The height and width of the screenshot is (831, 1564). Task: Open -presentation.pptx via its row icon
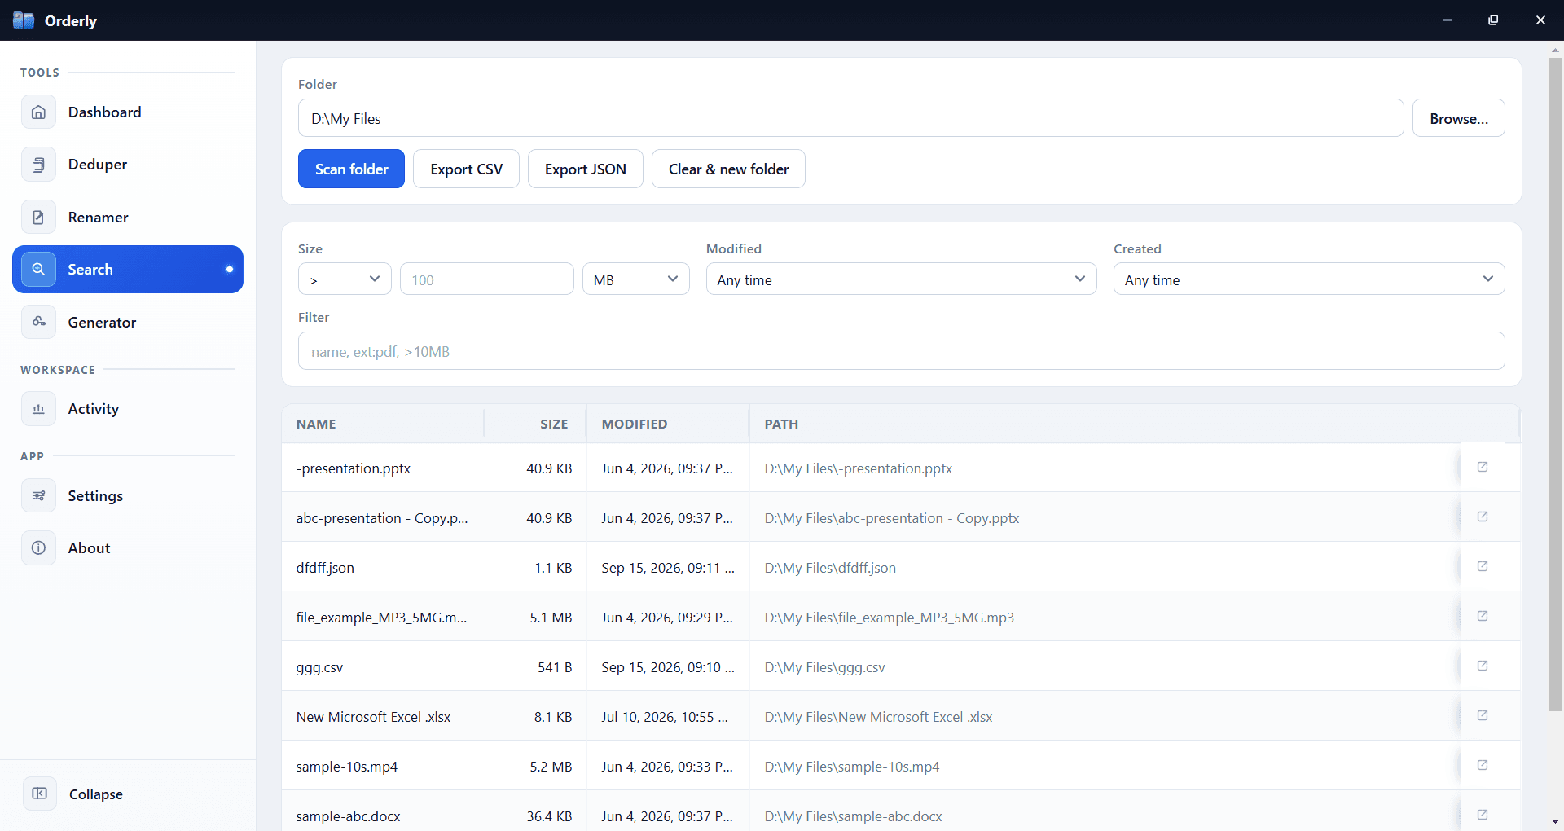(1483, 467)
